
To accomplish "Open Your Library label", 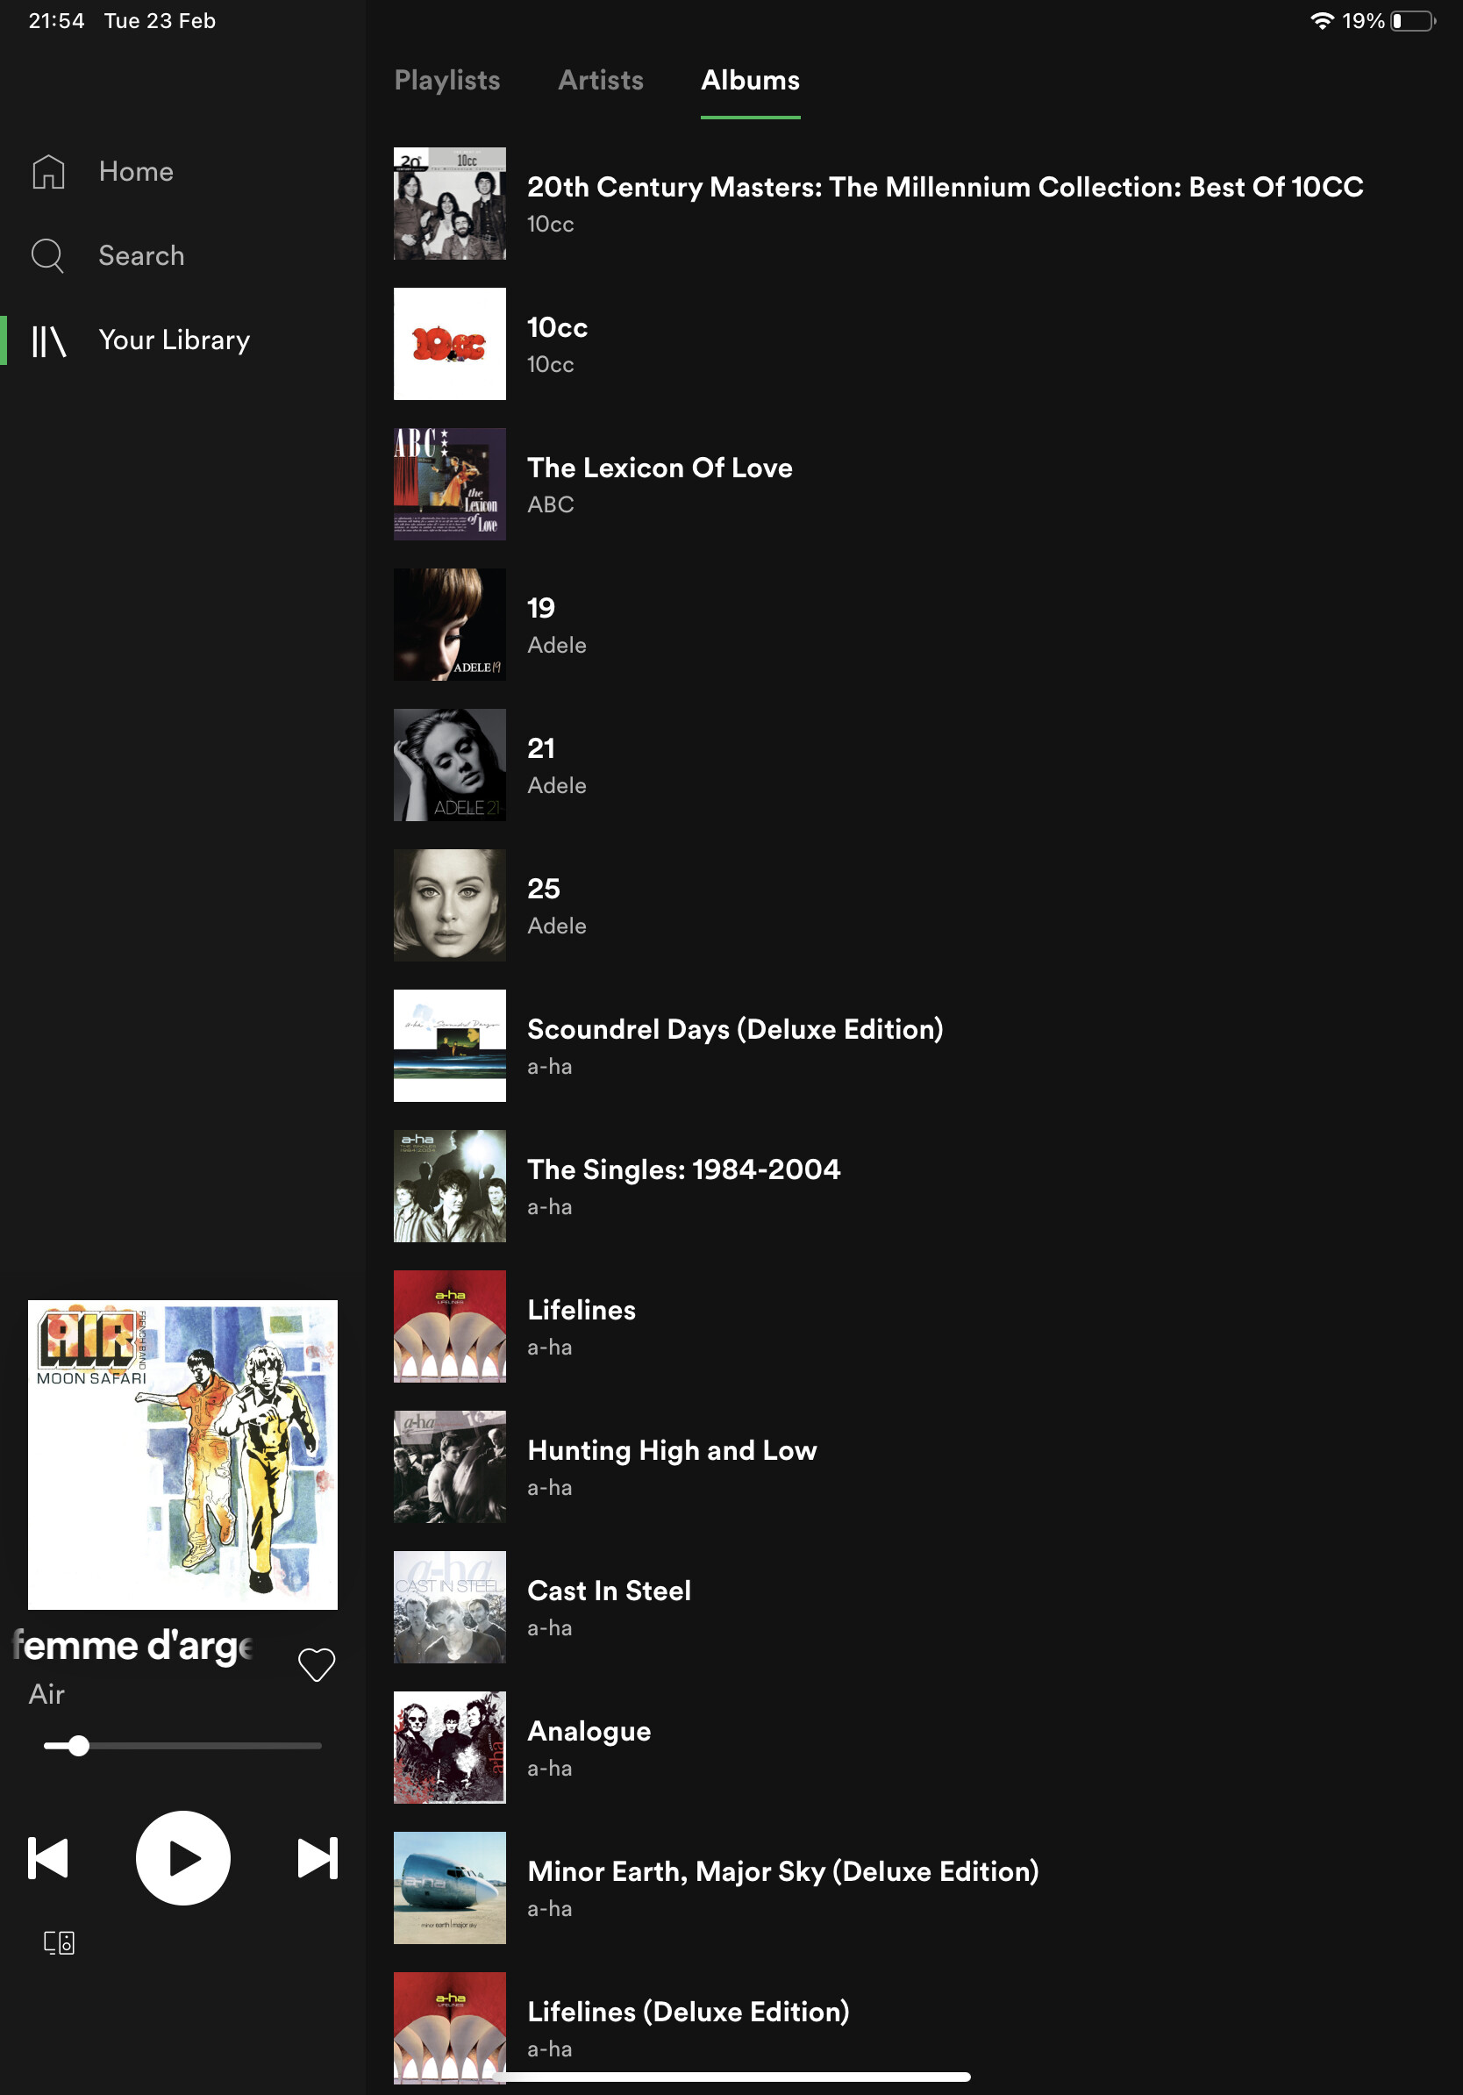I will pos(175,340).
